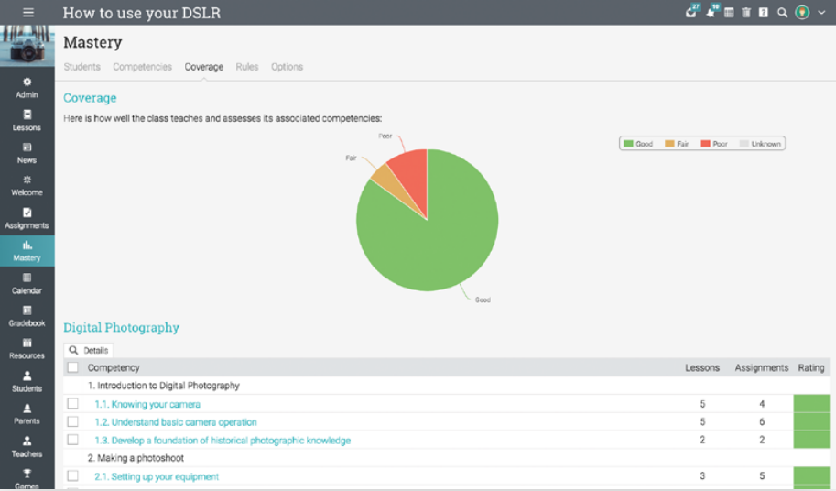
Task: Go to Assignments in the sidebar
Action: coord(27,218)
